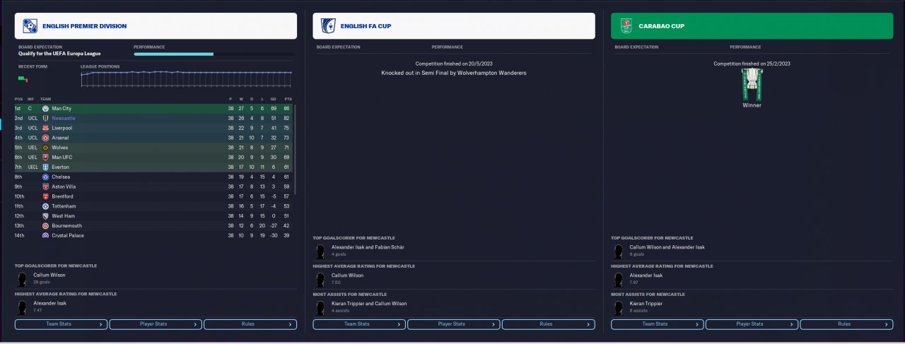Click the POS column header

(x=18, y=99)
